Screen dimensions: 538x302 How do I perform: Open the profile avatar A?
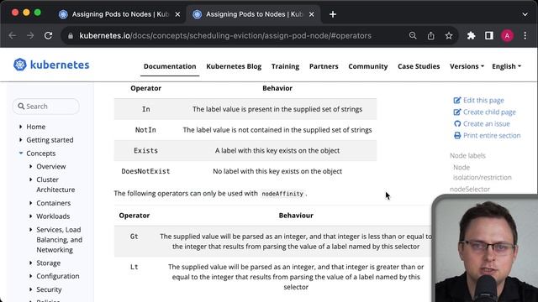[x=507, y=35]
